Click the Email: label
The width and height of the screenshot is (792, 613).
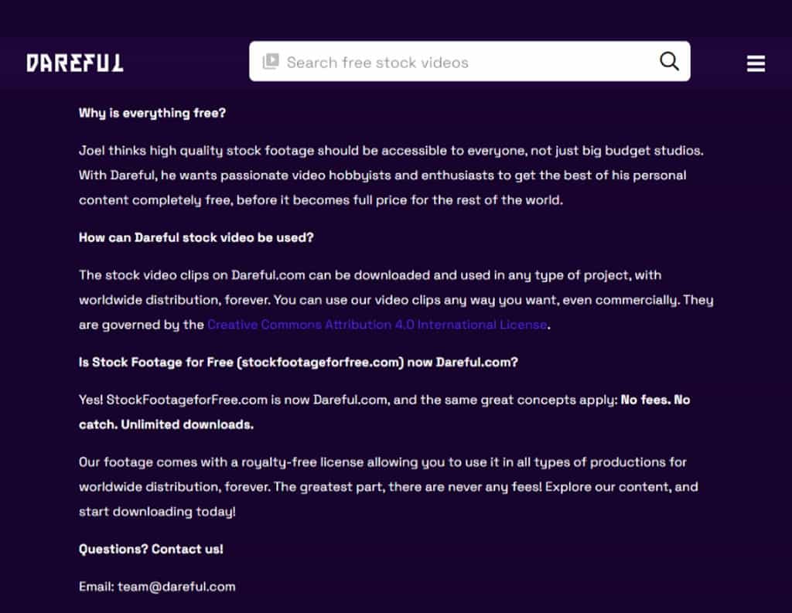tap(97, 586)
